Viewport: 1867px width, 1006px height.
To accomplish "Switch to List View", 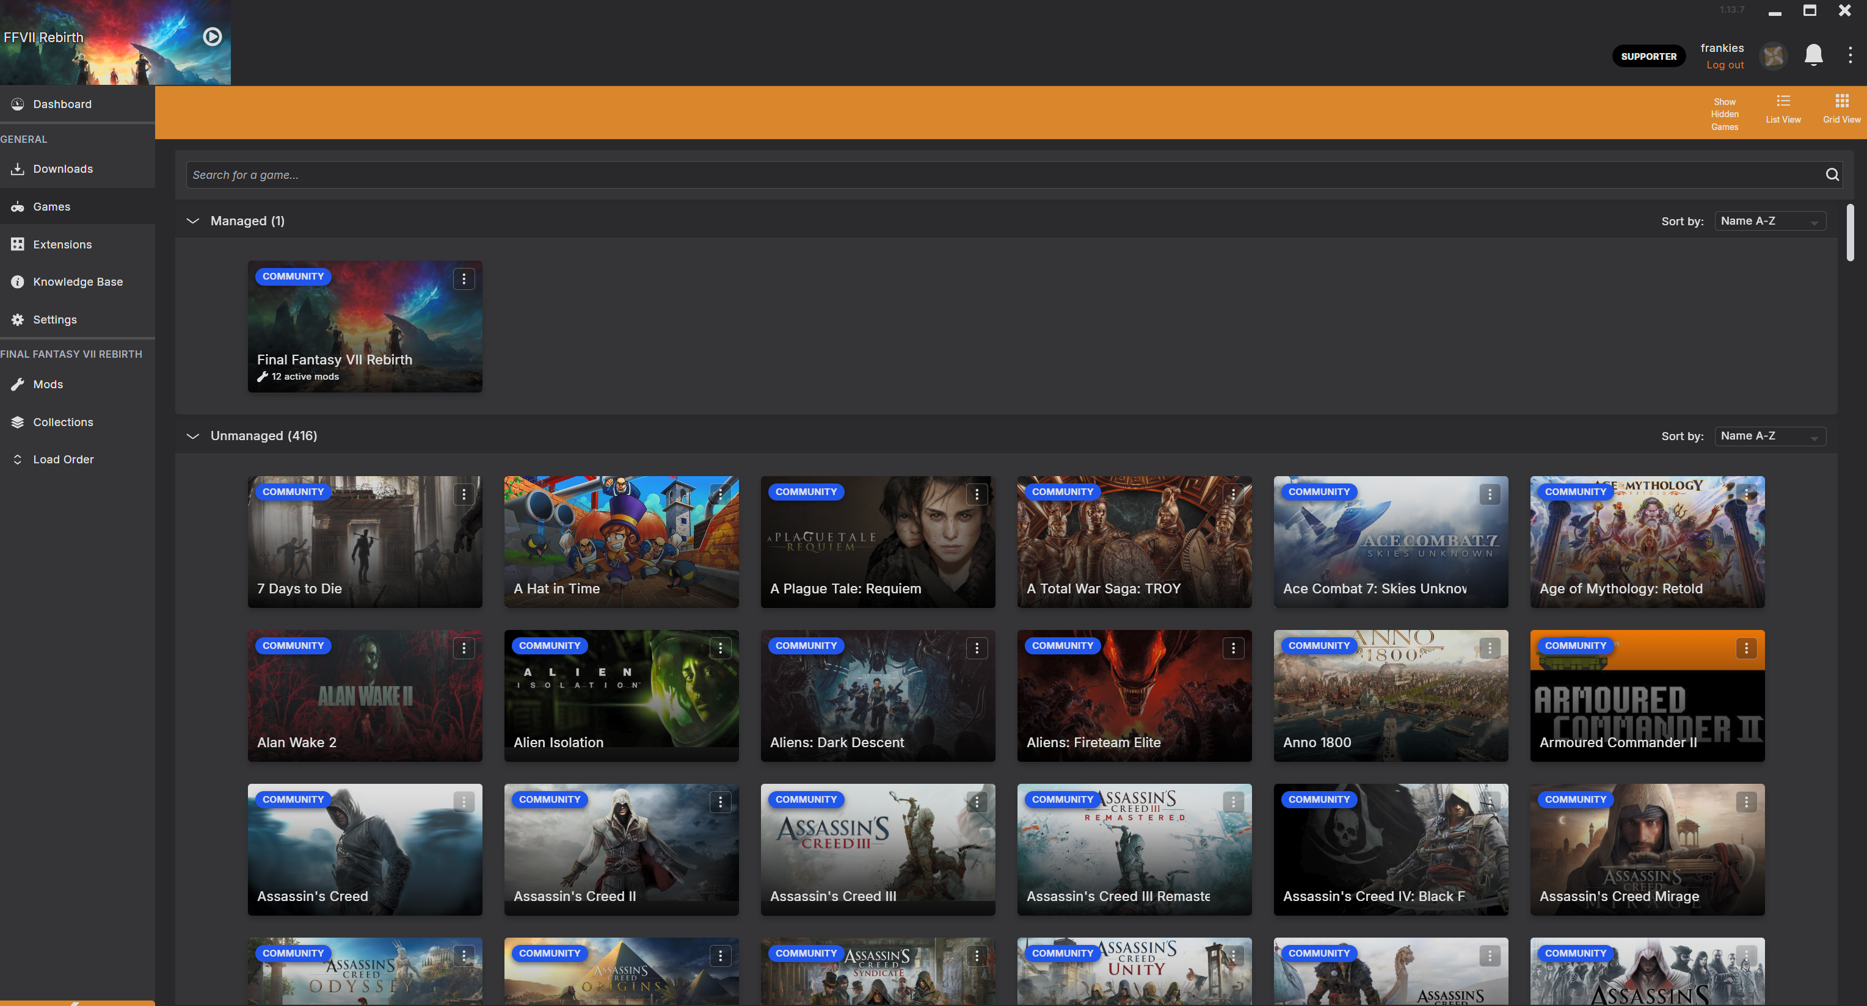I will coord(1783,109).
